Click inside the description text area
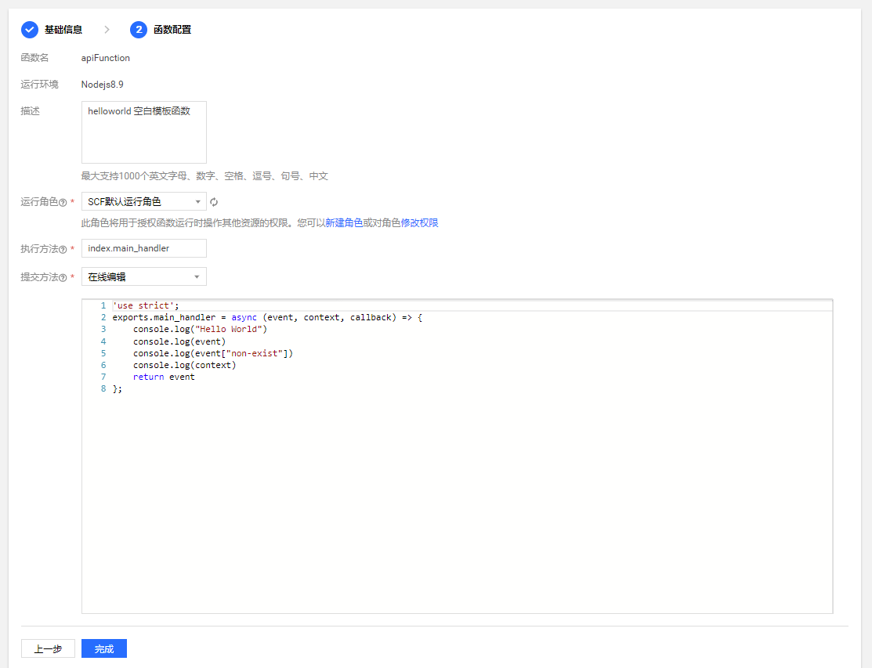The height and width of the screenshot is (668, 872). click(x=144, y=132)
